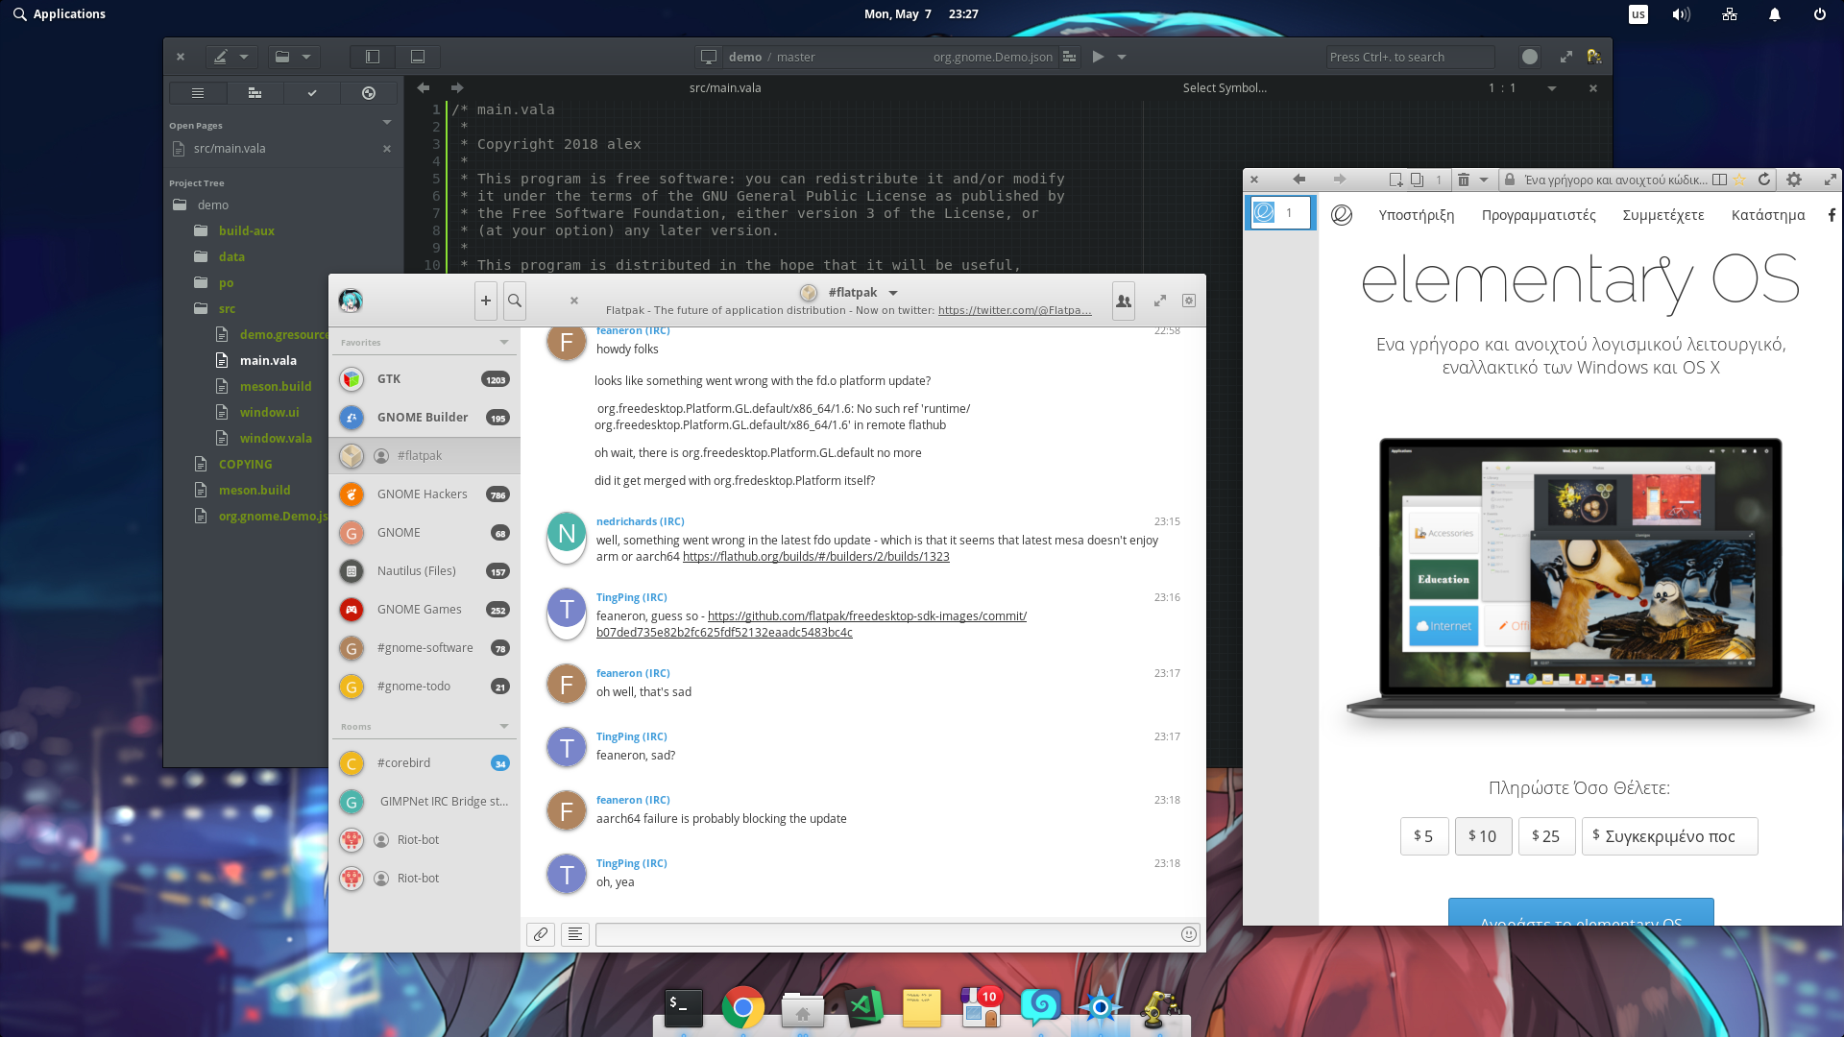Bookmark page with star icon
1844x1037 pixels.
click(1739, 180)
